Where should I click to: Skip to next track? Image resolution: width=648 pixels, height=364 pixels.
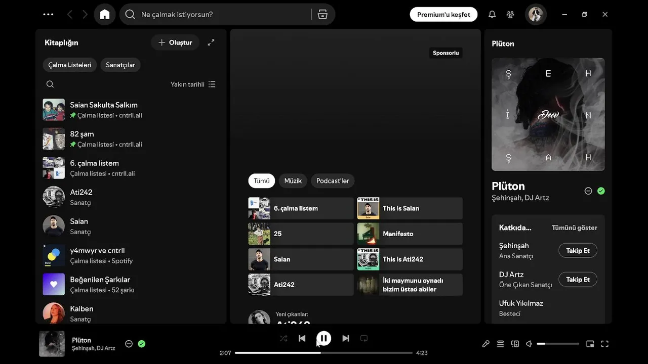click(346, 338)
